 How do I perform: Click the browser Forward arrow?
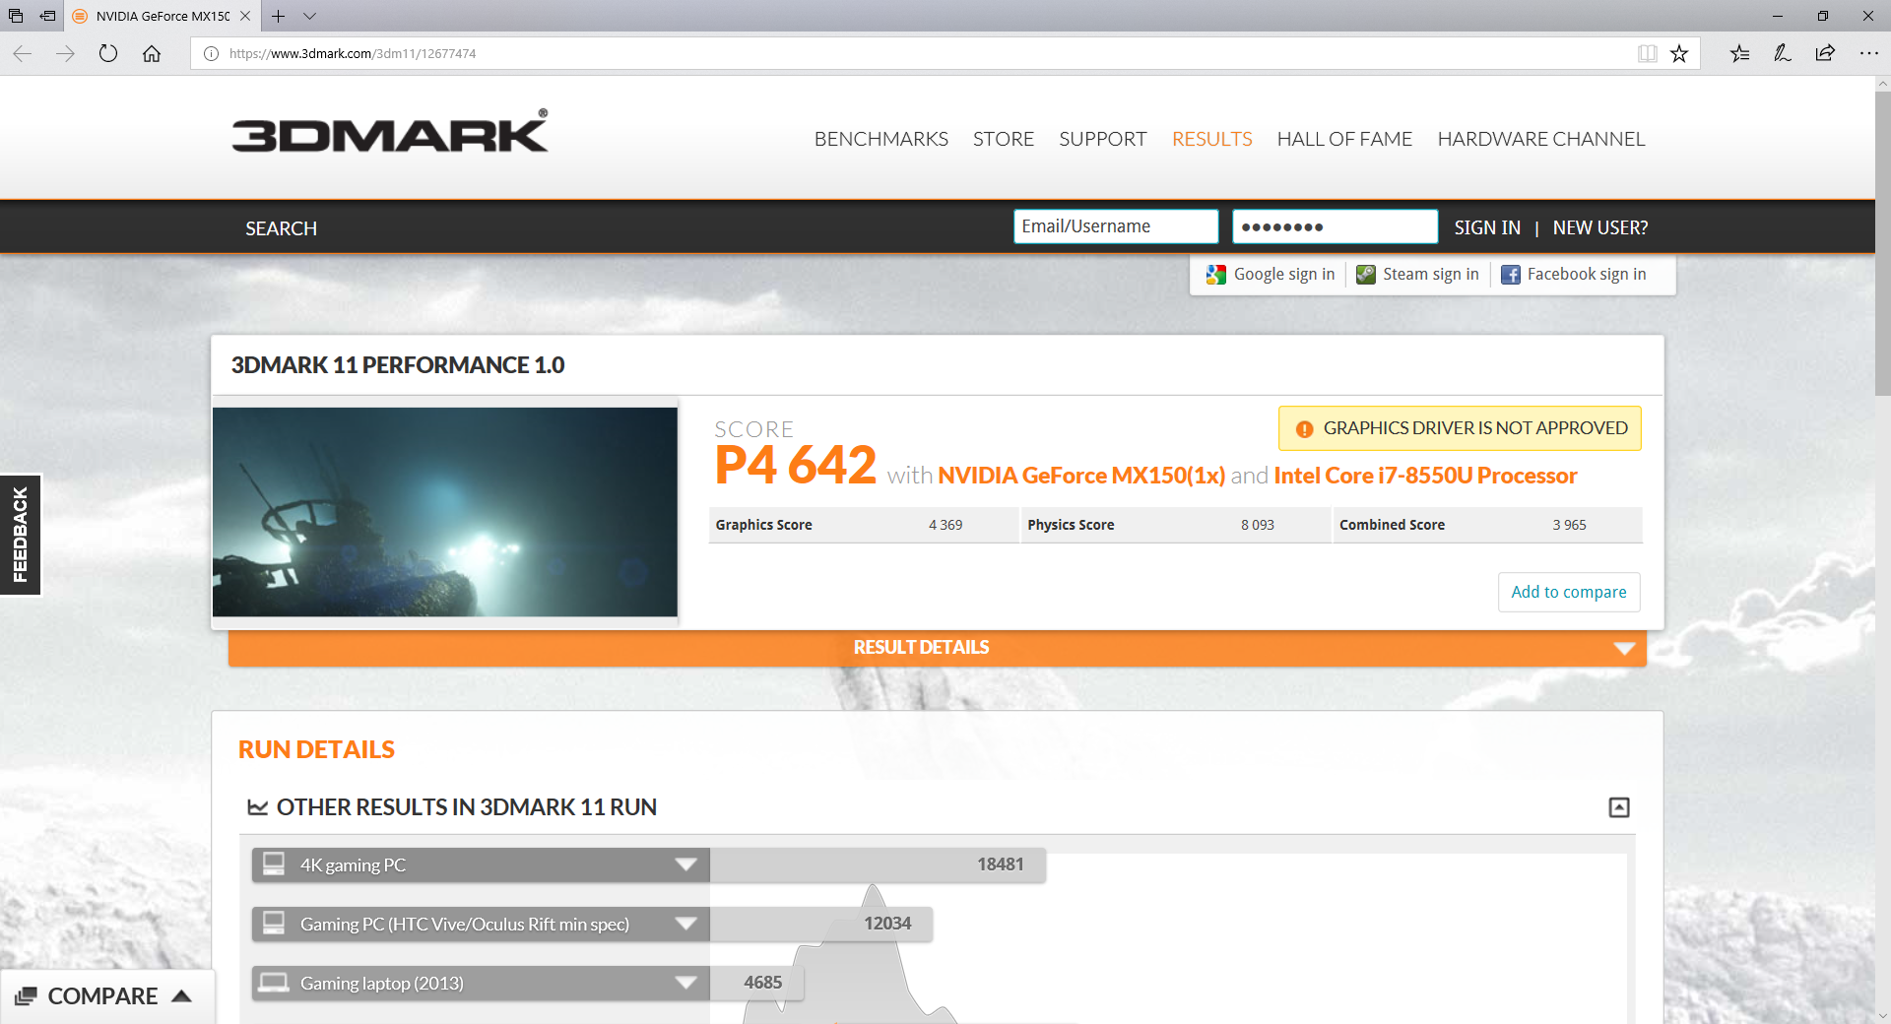66,53
